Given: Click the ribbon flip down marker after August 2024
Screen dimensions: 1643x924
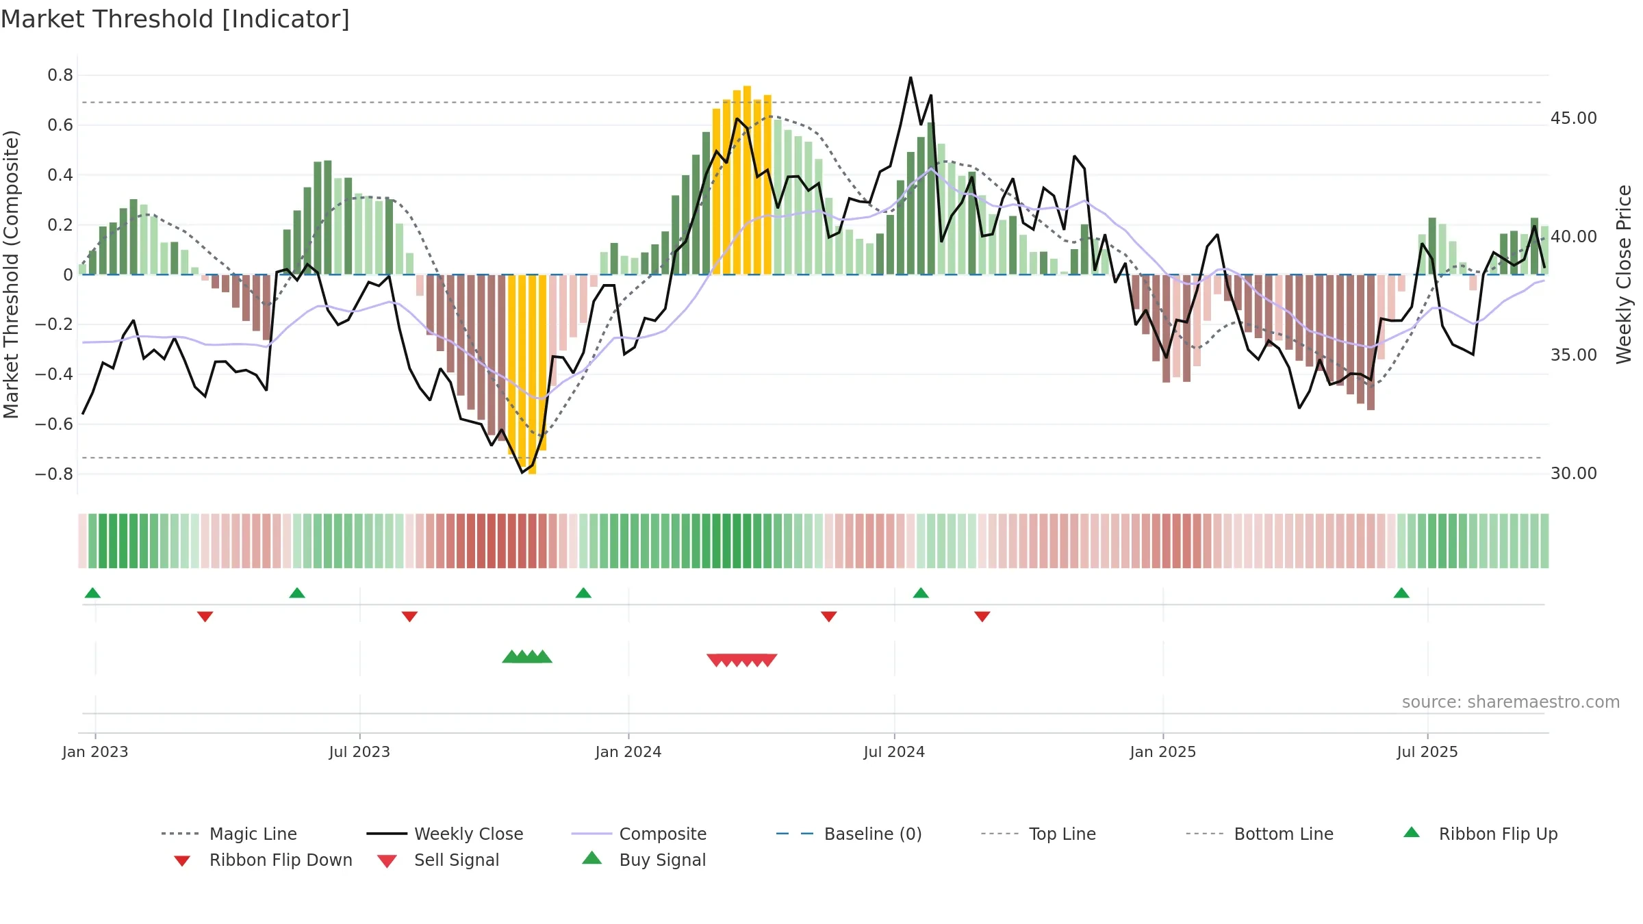Looking at the screenshot, I should [x=982, y=617].
